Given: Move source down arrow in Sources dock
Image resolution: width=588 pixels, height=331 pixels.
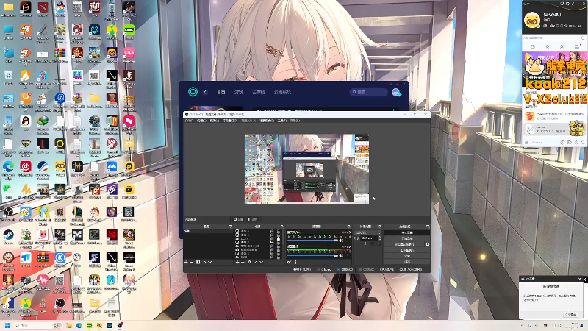Looking at the screenshot, I should tap(262, 262).
